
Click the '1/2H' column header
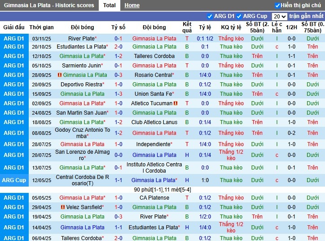[x=291, y=27]
